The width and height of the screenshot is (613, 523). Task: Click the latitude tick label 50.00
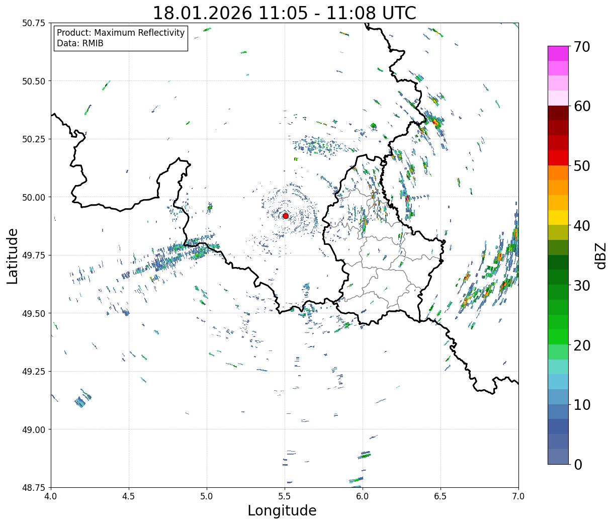(34, 197)
